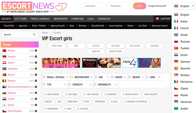Image resolution: width=196 pixels, height=113 pixels.
Task: Open the Fans4U banner thumbnail
Action: tap(141, 63)
